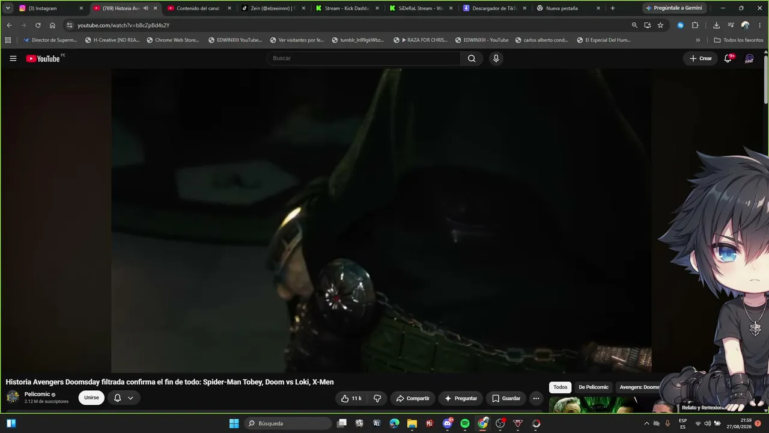Open the Todos los favoritos folder
Viewport: 769px width, 433px height.
[738, 40]
